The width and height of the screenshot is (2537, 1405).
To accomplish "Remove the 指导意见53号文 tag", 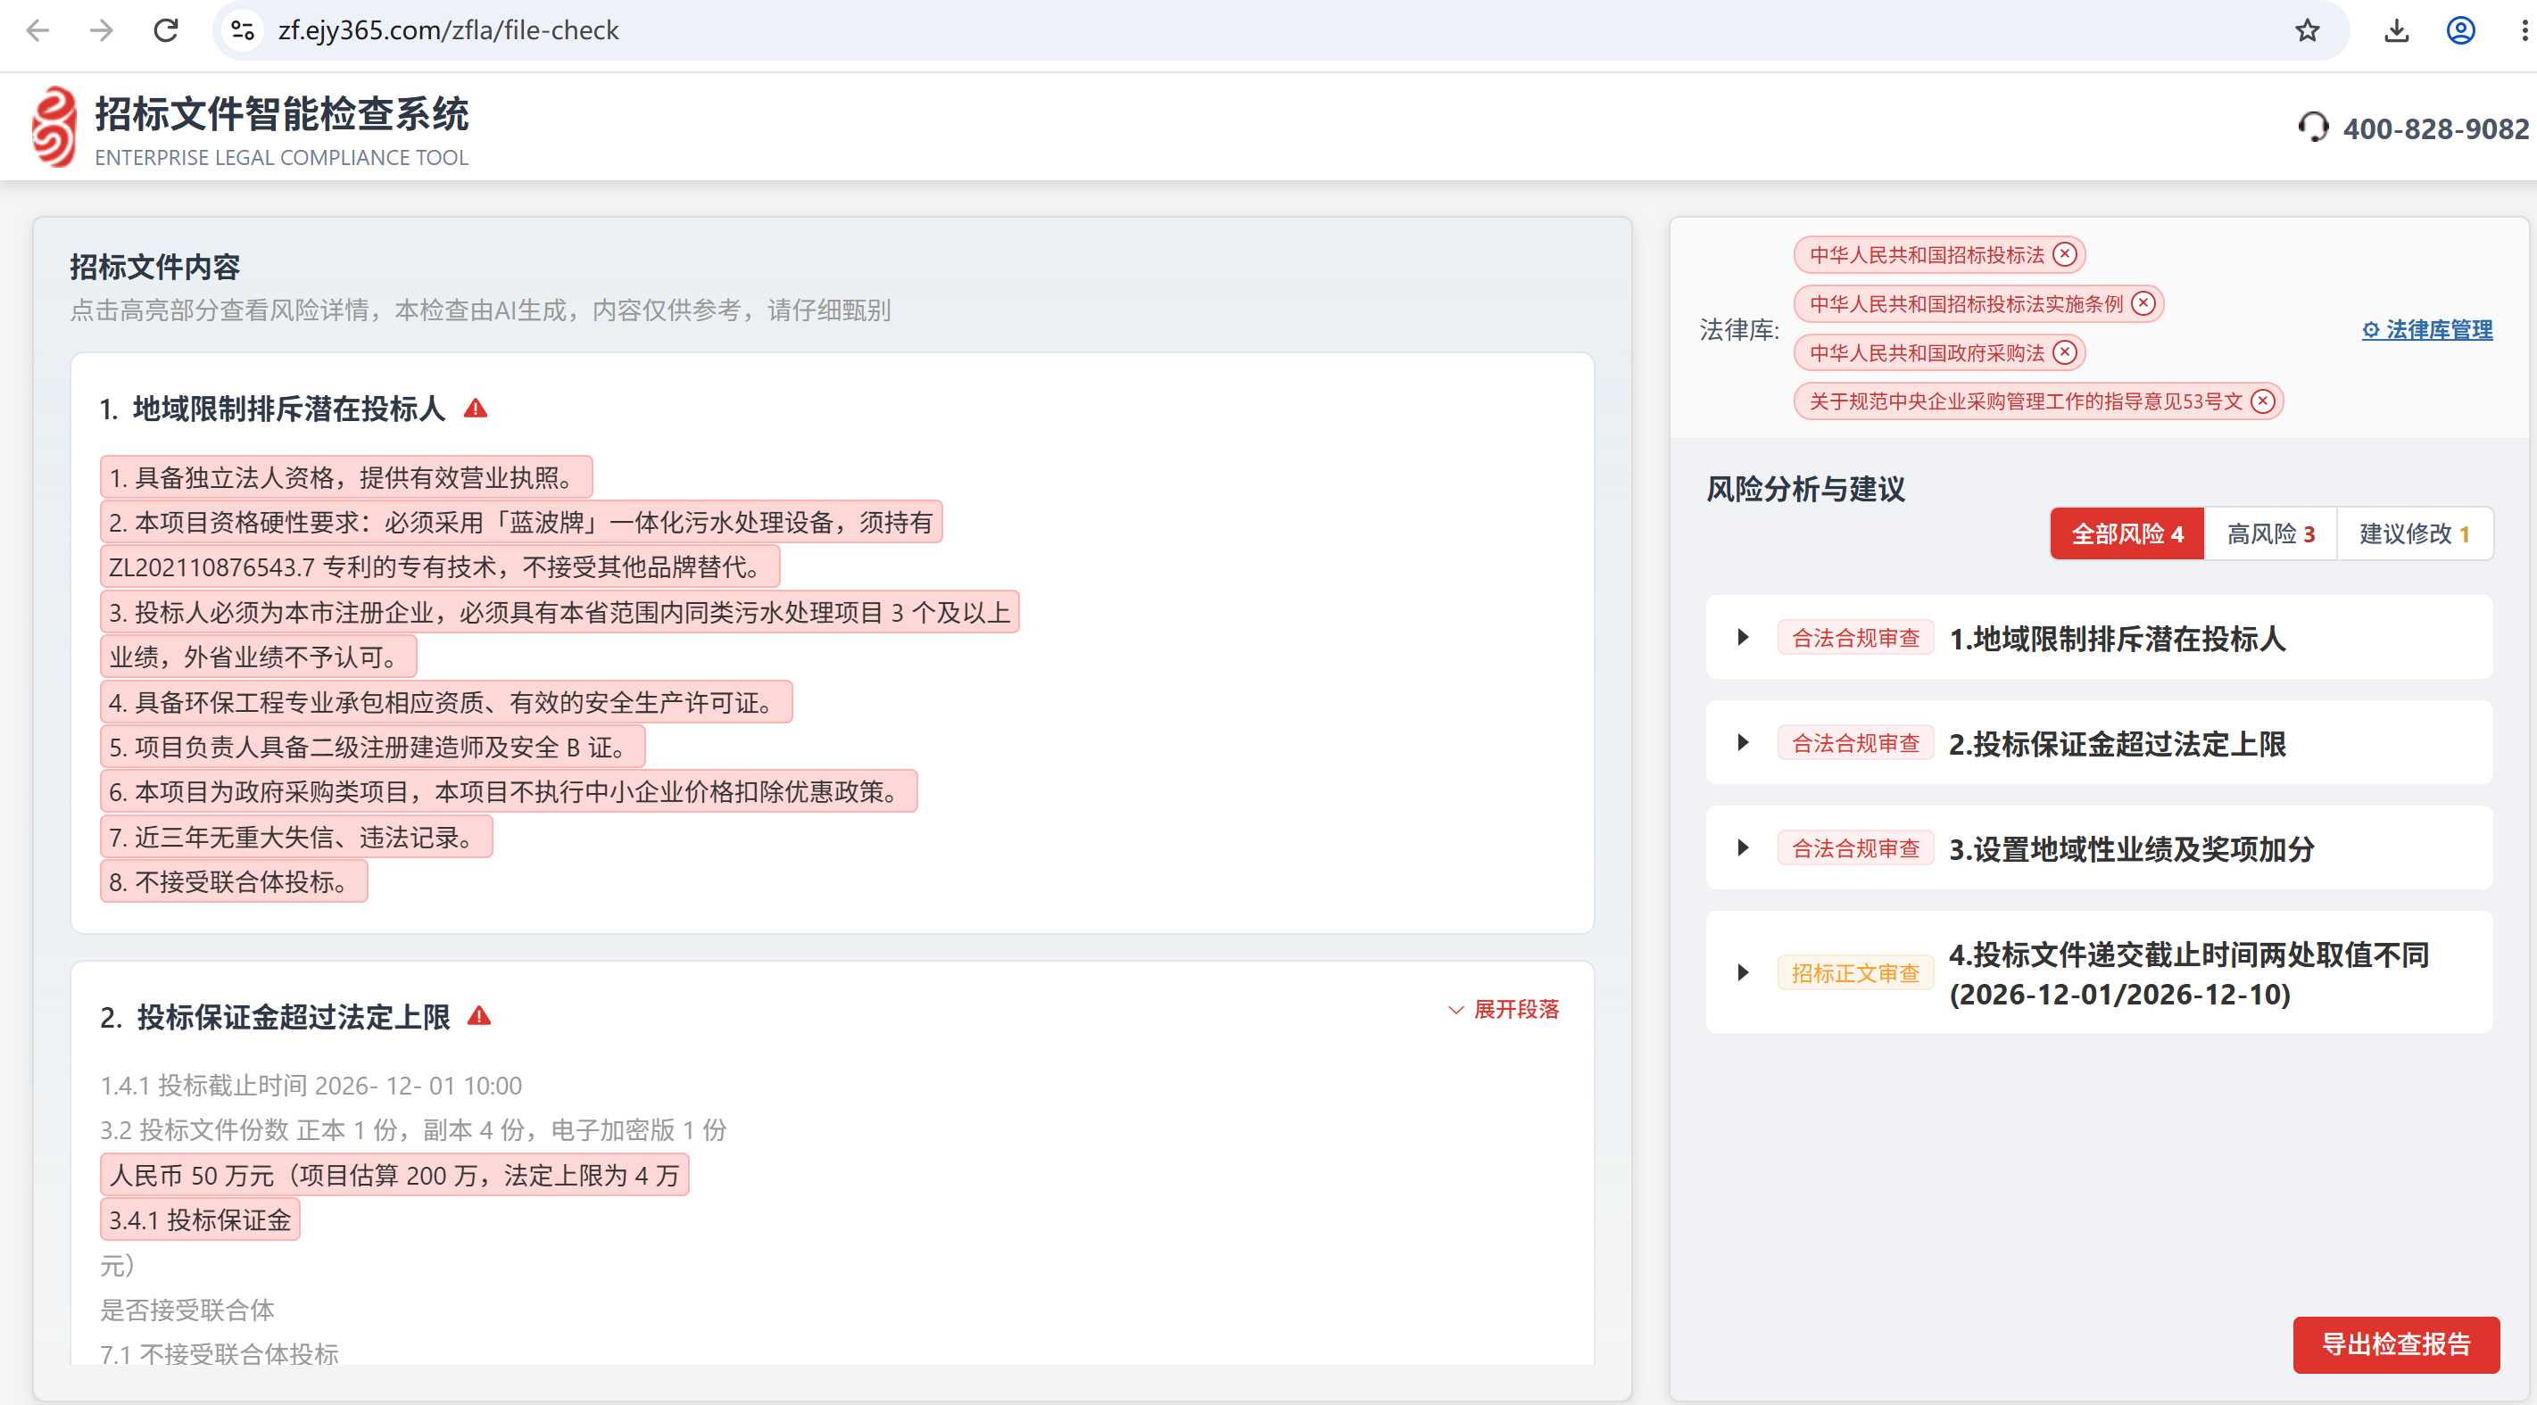I will pos(2263,401).
